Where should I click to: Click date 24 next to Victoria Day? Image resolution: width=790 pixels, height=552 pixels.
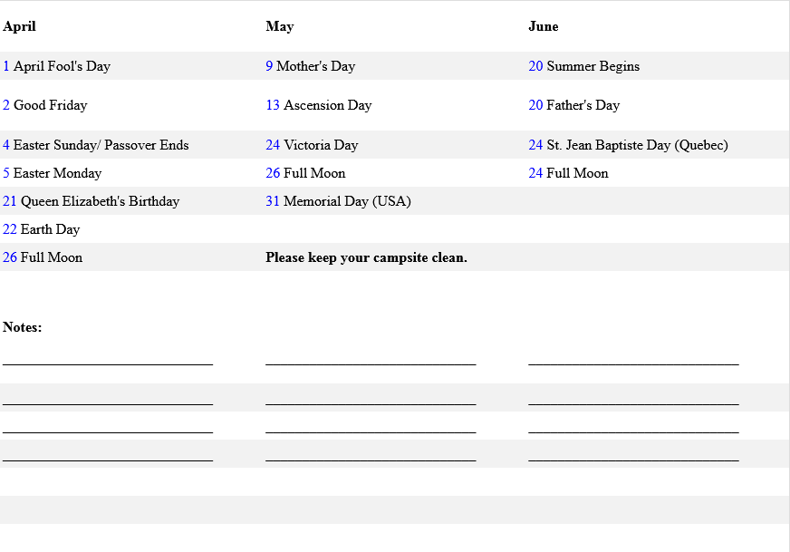point(273,145)
